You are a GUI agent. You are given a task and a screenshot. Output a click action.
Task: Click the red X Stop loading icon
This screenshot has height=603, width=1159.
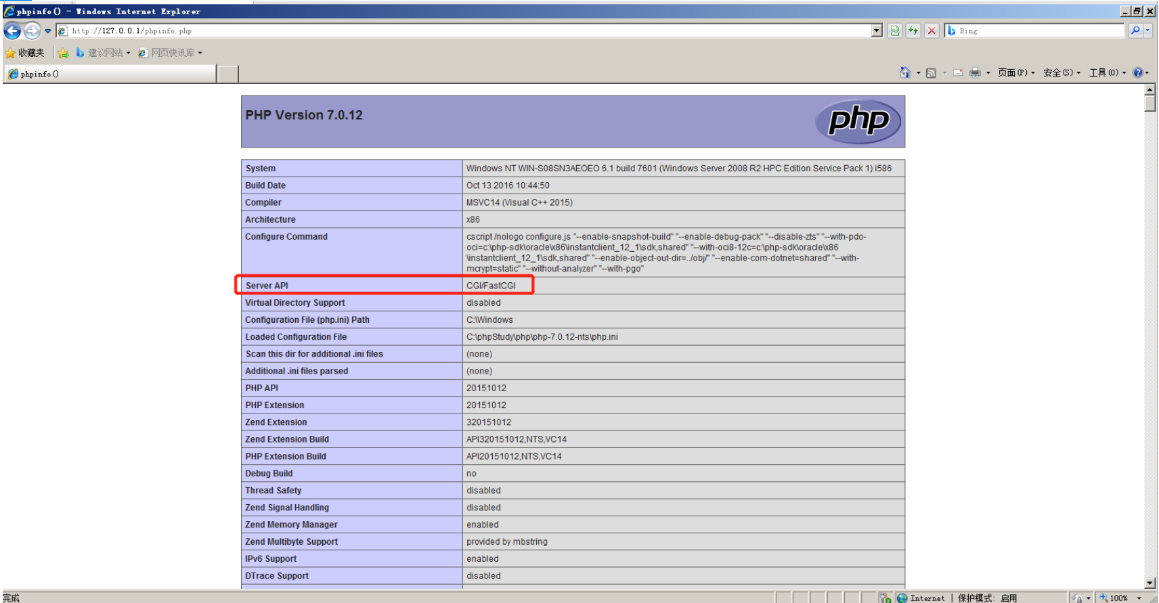[x=932, y=30]
